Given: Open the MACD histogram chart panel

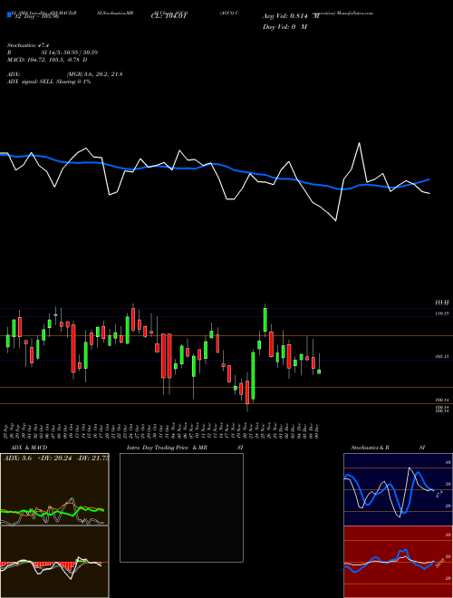Looking at the screenshot, I should click(x=54, y=562).
